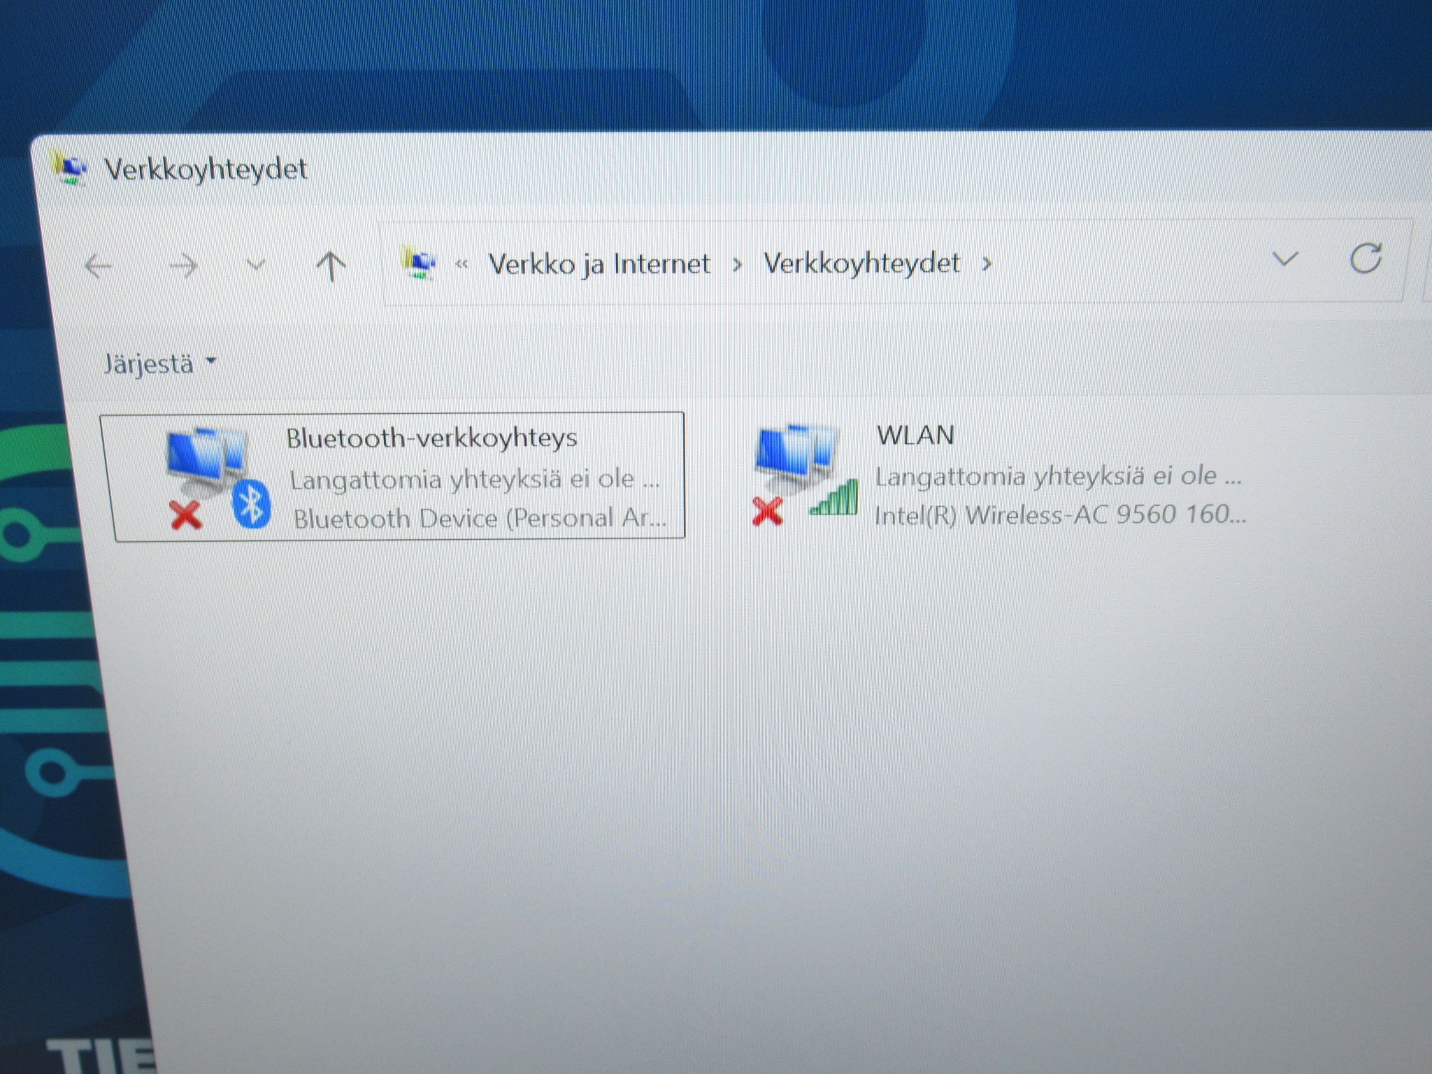This screenshot has width=1432, height=1074.
Task: Expand chevron after Verkko ja Internet
Action: point(737,264)
